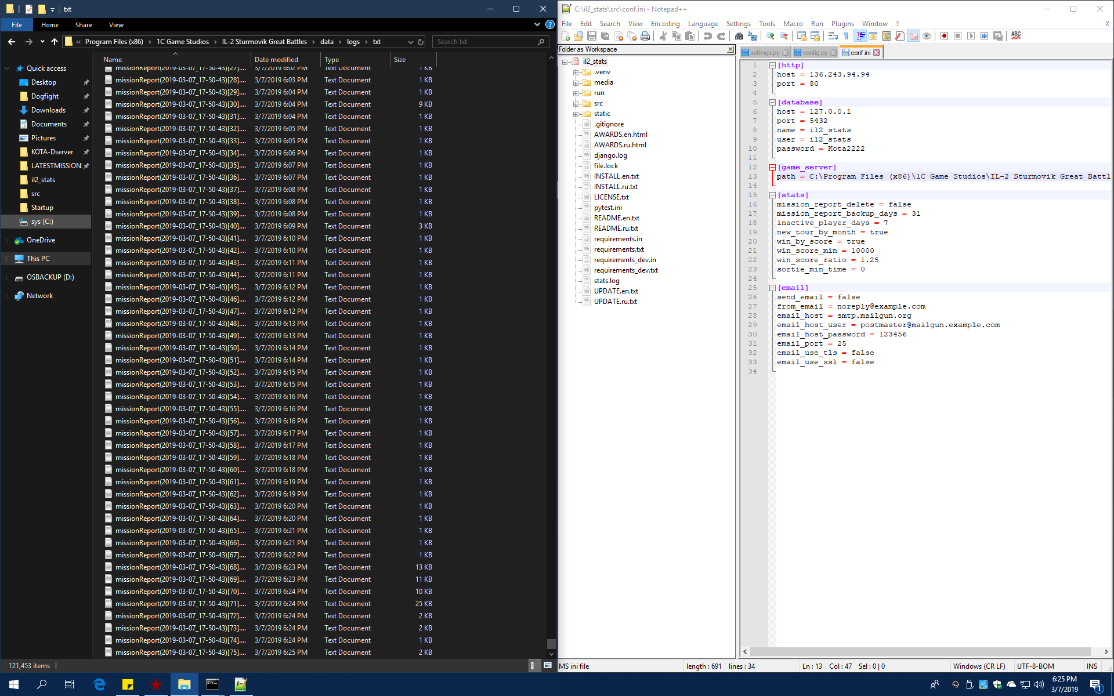Screen dimensions: 1114x696
Task: Toggle the Word Wrap toolbar button
Action: 833,36
